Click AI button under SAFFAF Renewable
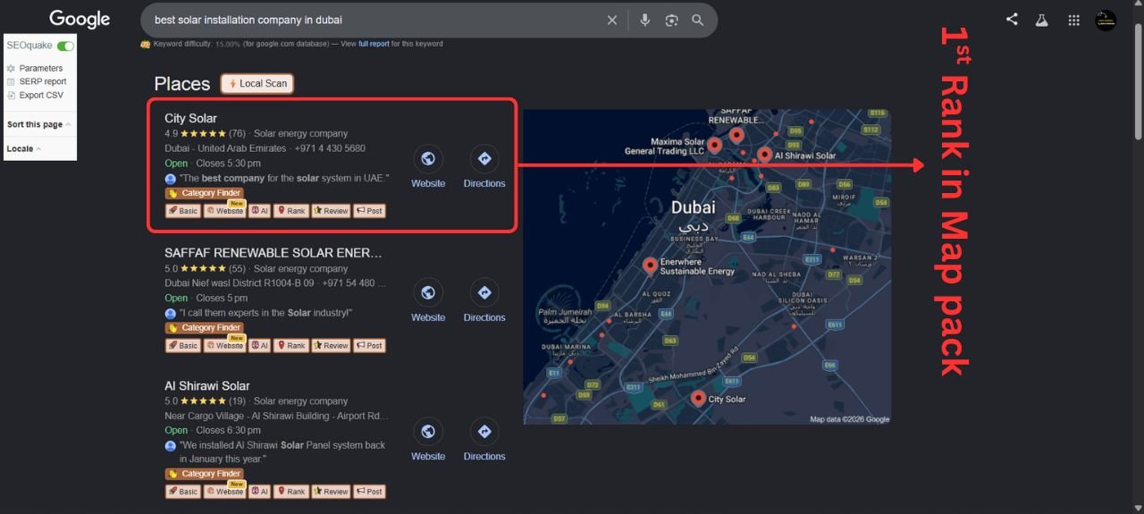The height and width of the screenshot is (514, 1144). point(259,345)
